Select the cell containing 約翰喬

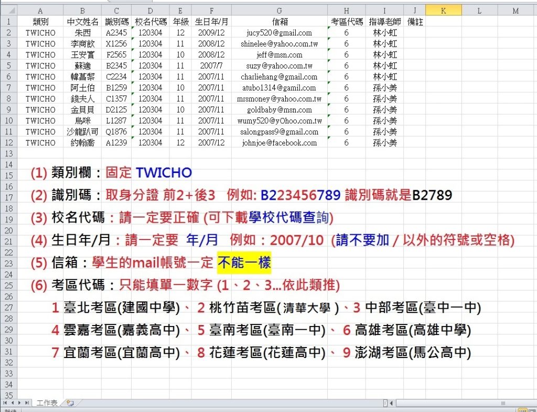[82, 143]
